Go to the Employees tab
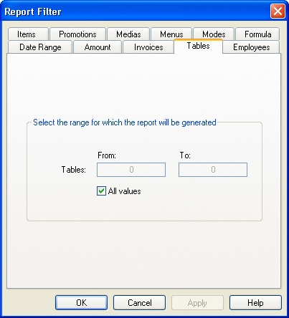 coord(251,47)
